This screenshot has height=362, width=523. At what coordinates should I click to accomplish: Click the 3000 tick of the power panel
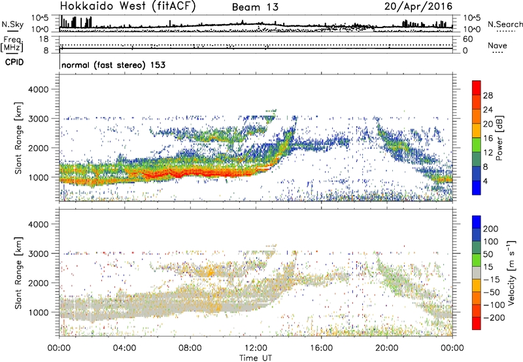(39, 119)
